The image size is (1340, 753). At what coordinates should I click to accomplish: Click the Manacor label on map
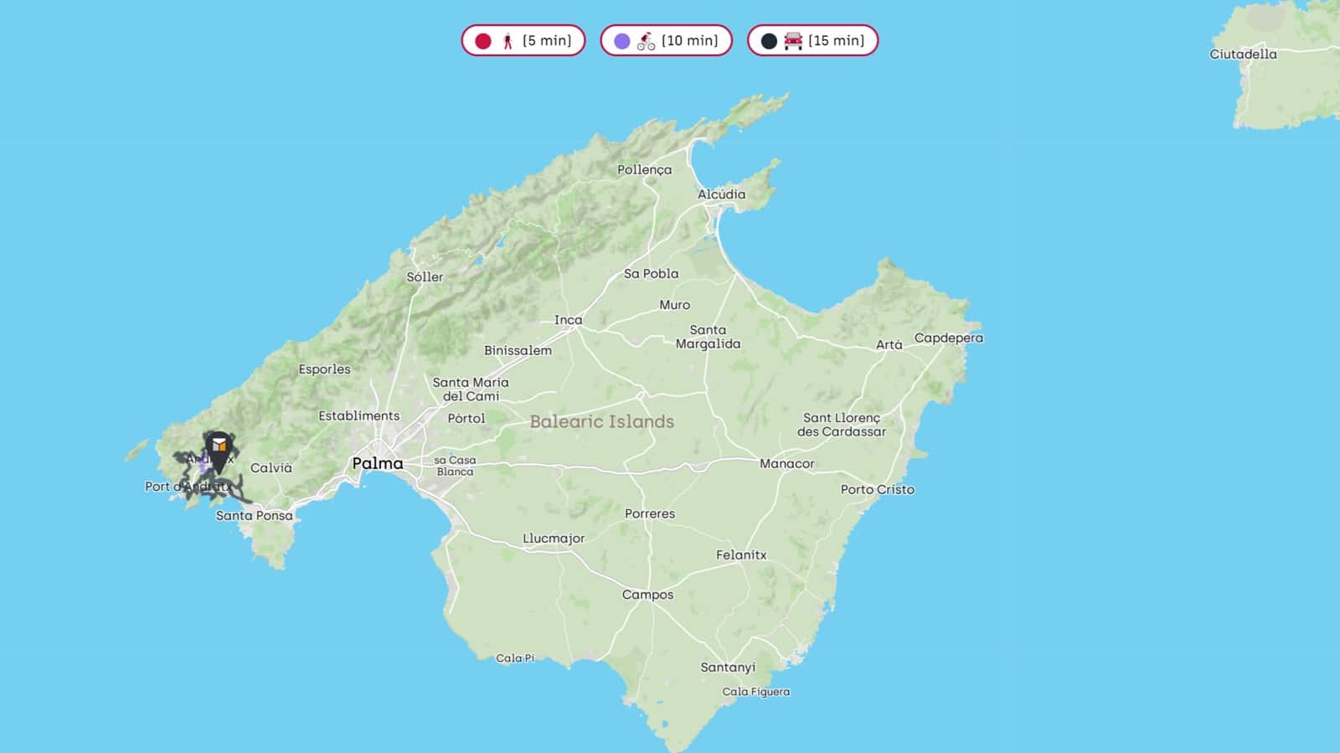tap(786, 463)
